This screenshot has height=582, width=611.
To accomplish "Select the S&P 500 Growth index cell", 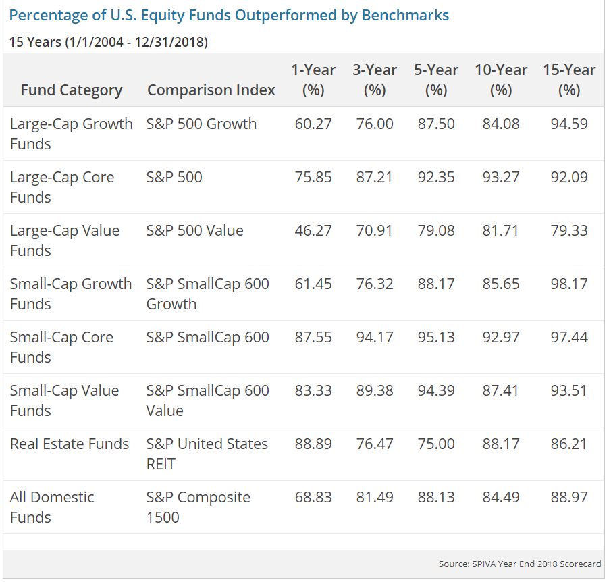I will pos(201,124).
